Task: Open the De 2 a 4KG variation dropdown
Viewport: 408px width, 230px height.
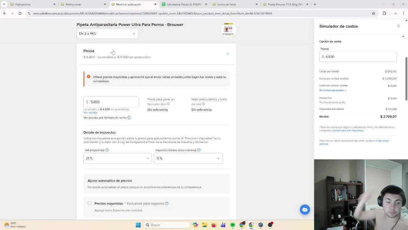Action: pyautogui.click(x=107, y=33)
